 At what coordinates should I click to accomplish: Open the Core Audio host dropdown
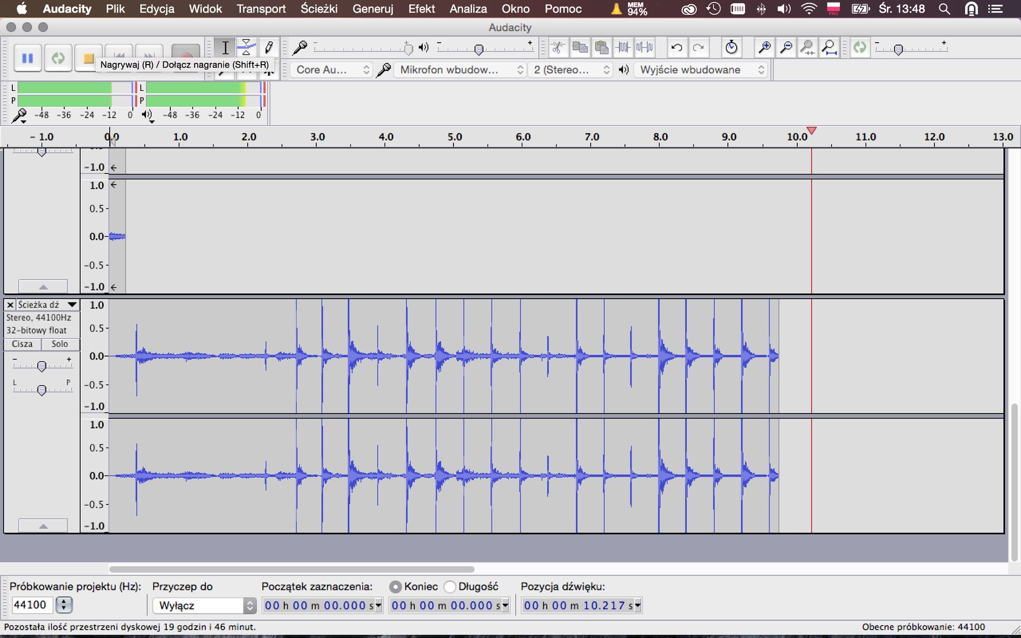(x=331, y=69)
